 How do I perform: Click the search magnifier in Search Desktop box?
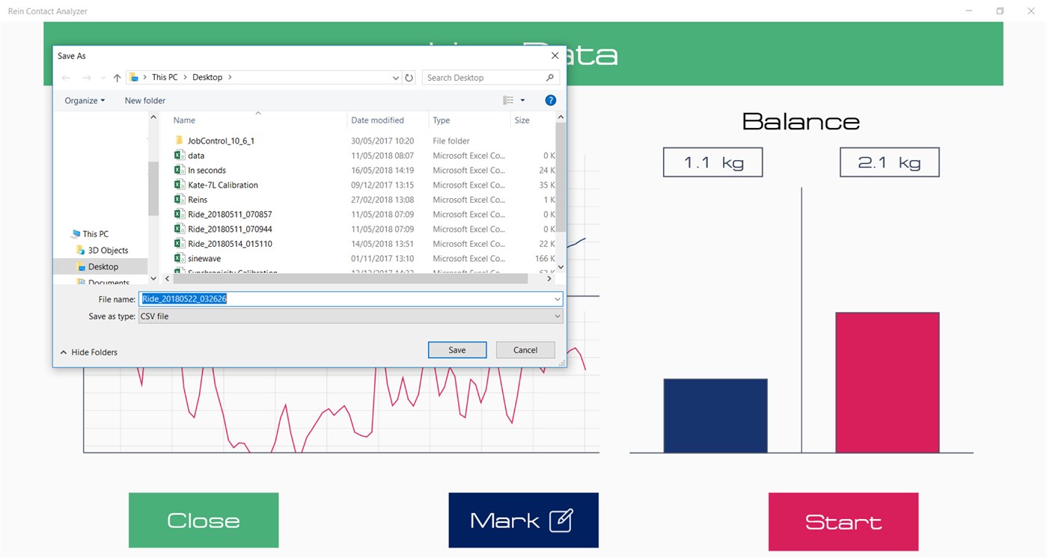(x=550, y=77)
